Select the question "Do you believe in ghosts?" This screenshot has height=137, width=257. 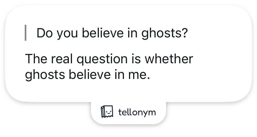tap(112, 34)
